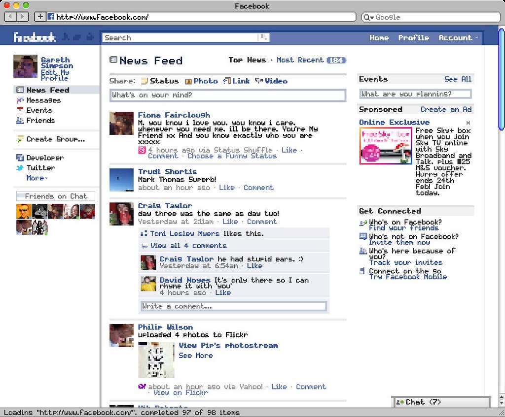Click the News Feed heading icon

click(x=113, y=60)
